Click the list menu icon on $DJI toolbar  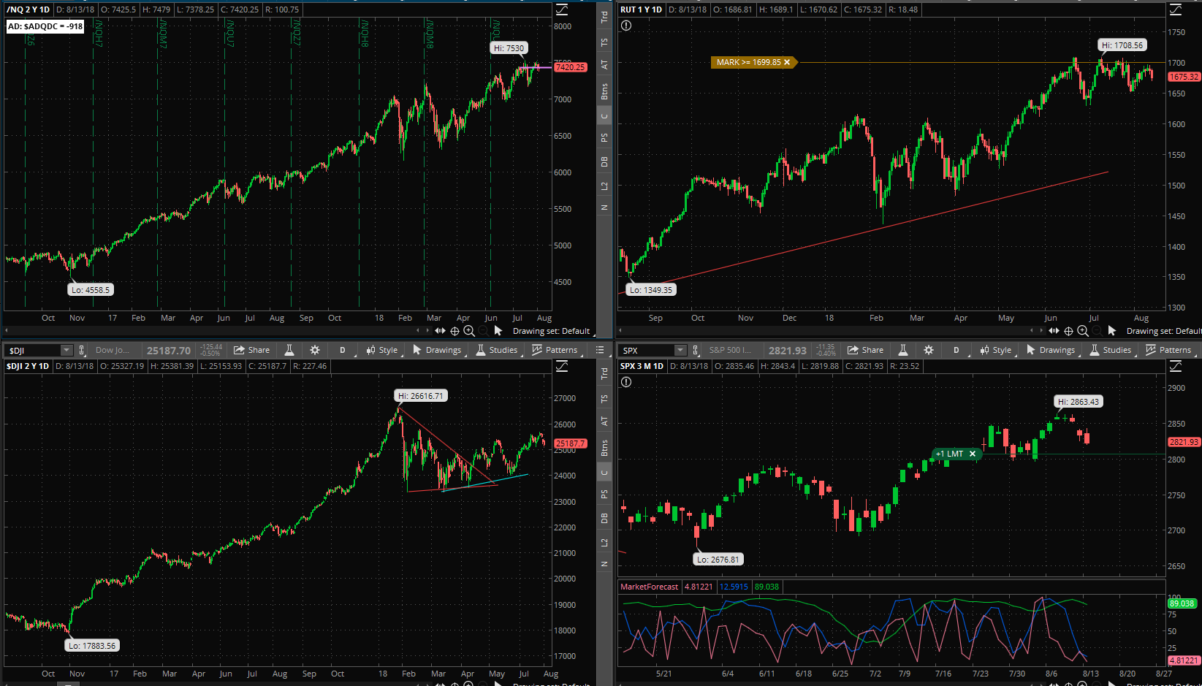click(x=600, y=350)
